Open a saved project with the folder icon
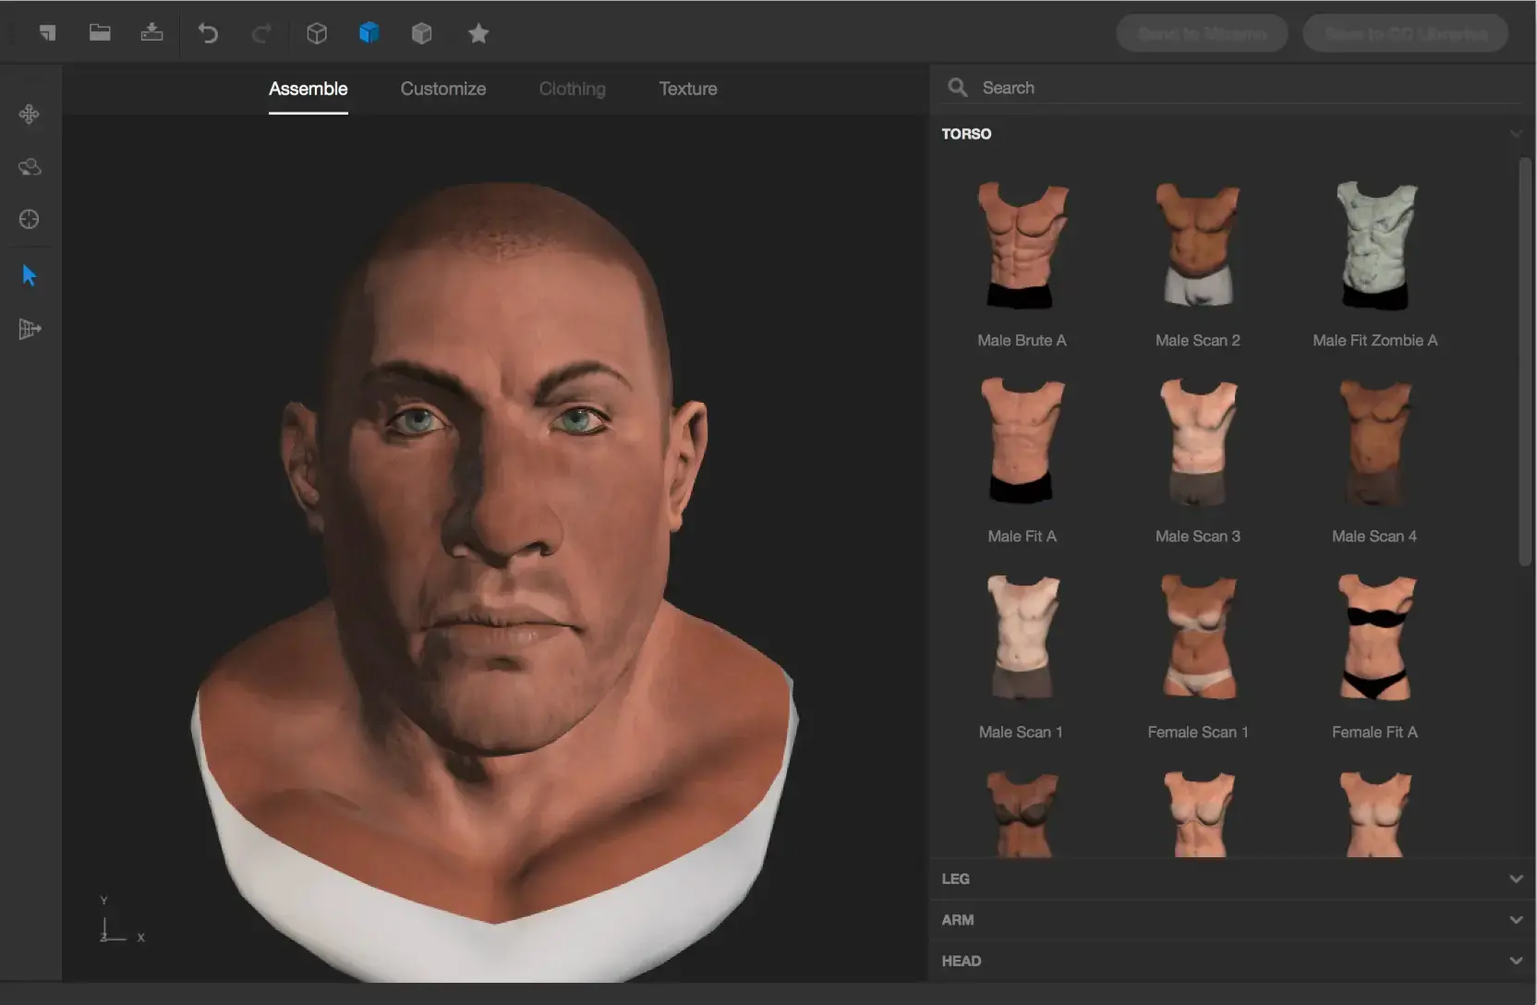1537x1005 pixels. 100,33
